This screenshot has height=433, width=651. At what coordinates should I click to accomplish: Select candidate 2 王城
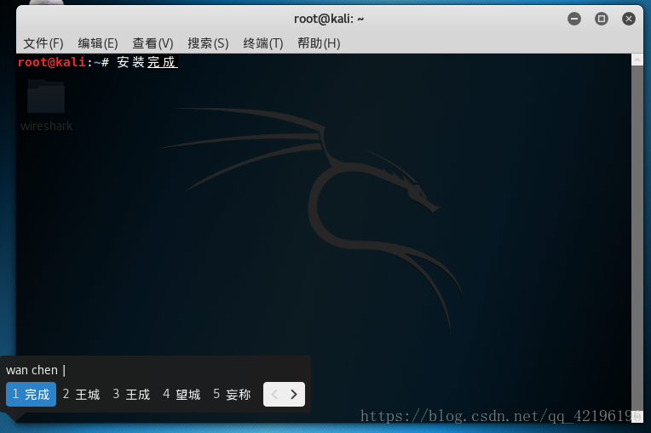tap(82, 394)
